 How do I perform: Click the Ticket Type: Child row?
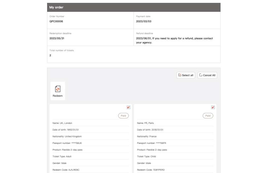(x=175, y=156)
